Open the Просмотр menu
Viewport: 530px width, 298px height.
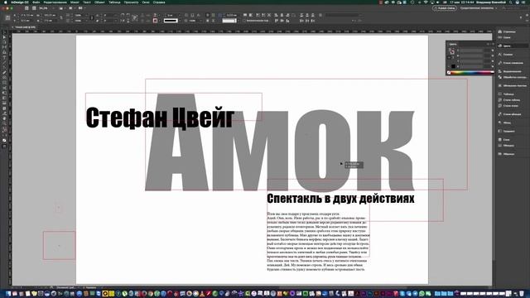click(131, 2)
